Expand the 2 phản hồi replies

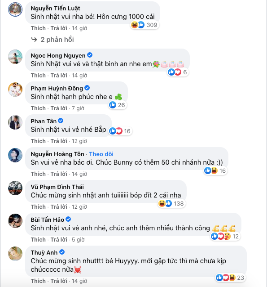pos(57,40)
